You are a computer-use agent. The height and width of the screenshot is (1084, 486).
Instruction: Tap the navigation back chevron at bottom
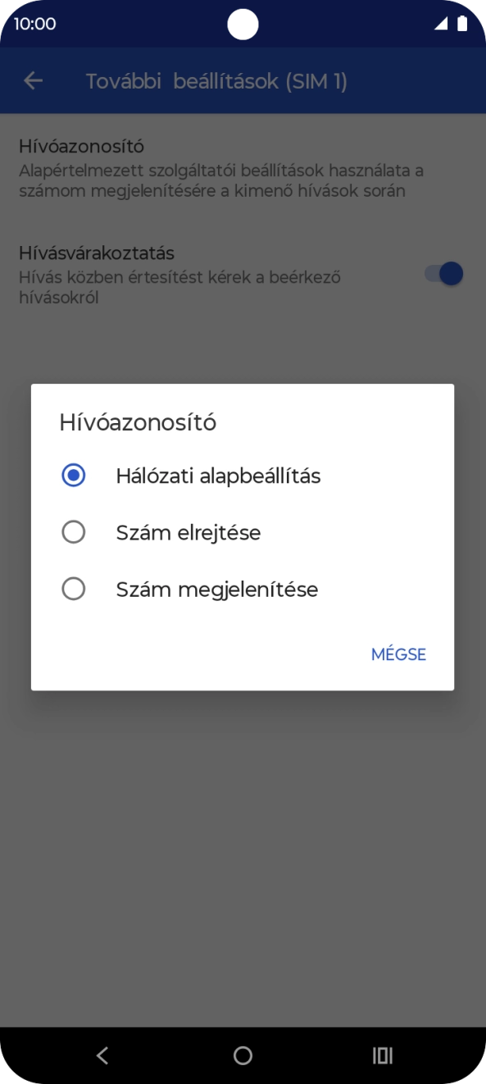102,1055
